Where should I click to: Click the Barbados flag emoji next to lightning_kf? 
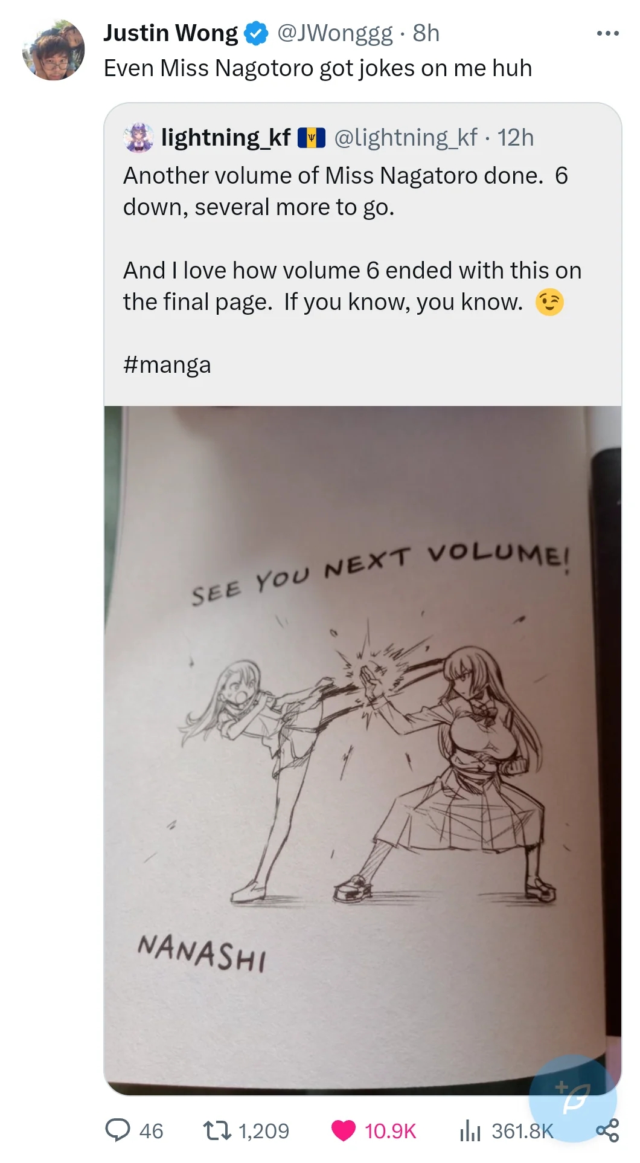click(x=312, y=138)
